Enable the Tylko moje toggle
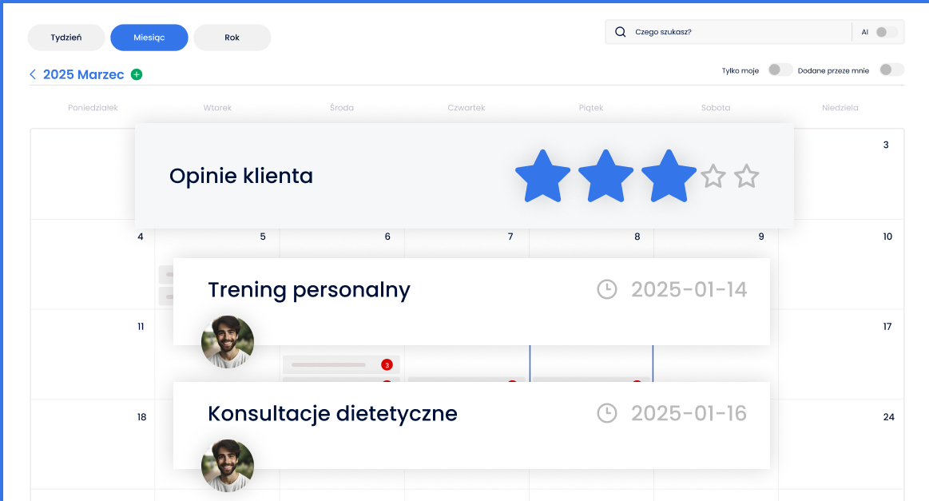This screenshot has width=929, height=501. coord(780,70)
